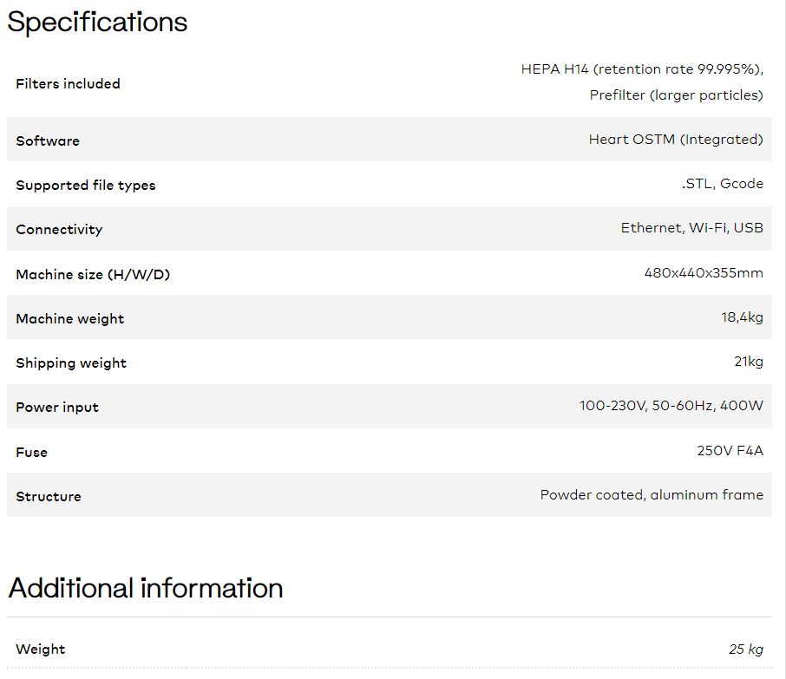This screenshot has height=679, width=786.
Task: Click the 21kg shipping weight value
Action: [749, 362]
